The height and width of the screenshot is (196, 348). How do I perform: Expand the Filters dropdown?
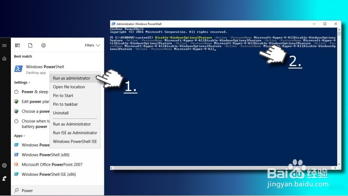[92, 45]
